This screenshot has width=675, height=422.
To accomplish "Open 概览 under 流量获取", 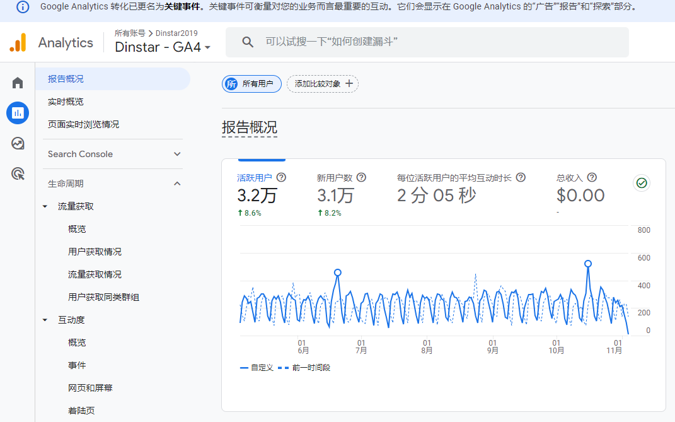I will (x=77, y=230).
